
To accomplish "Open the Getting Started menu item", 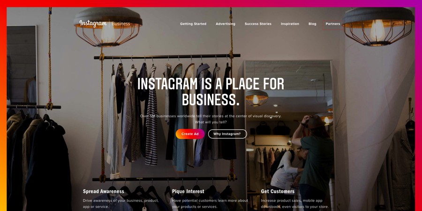I will [x=193, y=24].
